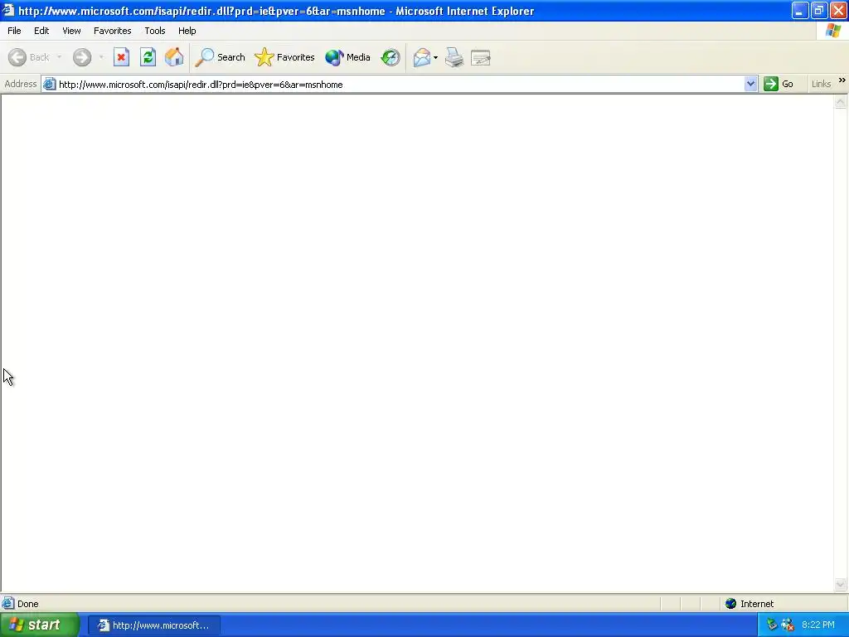Viewport: 849px width, 637px height.
Task: Click the Done status bar text
Action: 28,604
